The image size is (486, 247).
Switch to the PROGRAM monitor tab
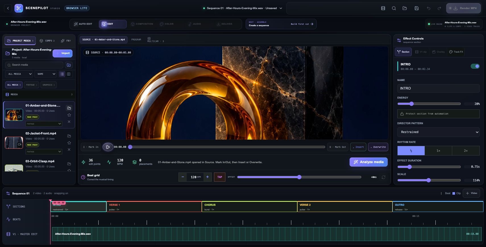[136, 40]
